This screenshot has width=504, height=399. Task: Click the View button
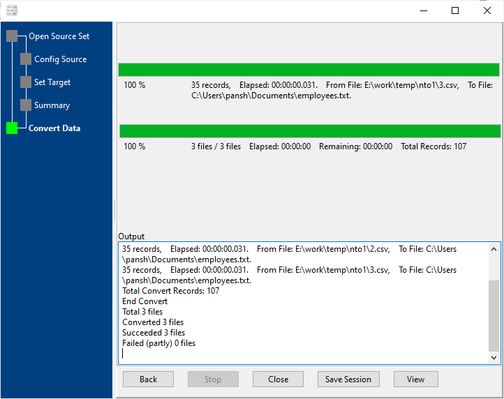click(x=415, y=379)
